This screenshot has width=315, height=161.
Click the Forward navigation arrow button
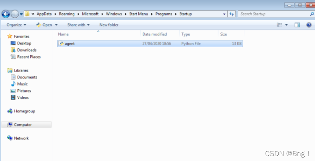click(15, 14)
